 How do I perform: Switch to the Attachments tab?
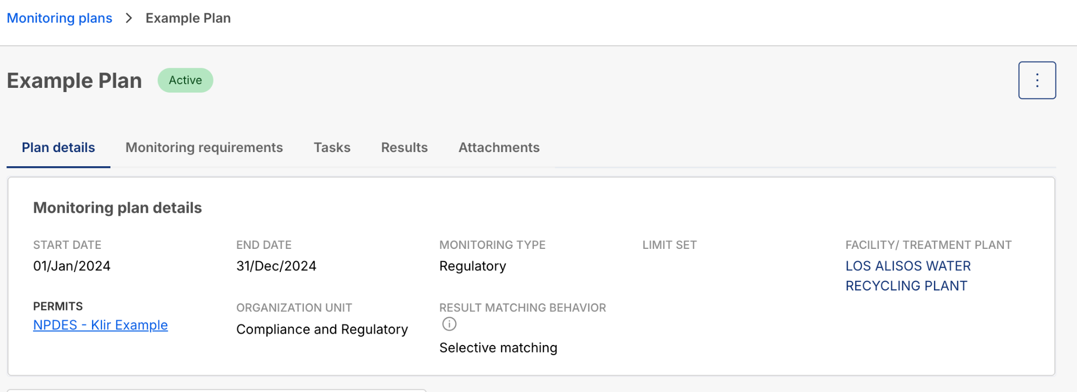[499, 148]
